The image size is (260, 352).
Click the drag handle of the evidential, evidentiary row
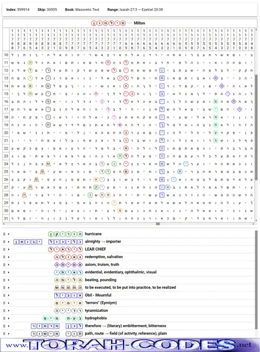pos(4,272)
